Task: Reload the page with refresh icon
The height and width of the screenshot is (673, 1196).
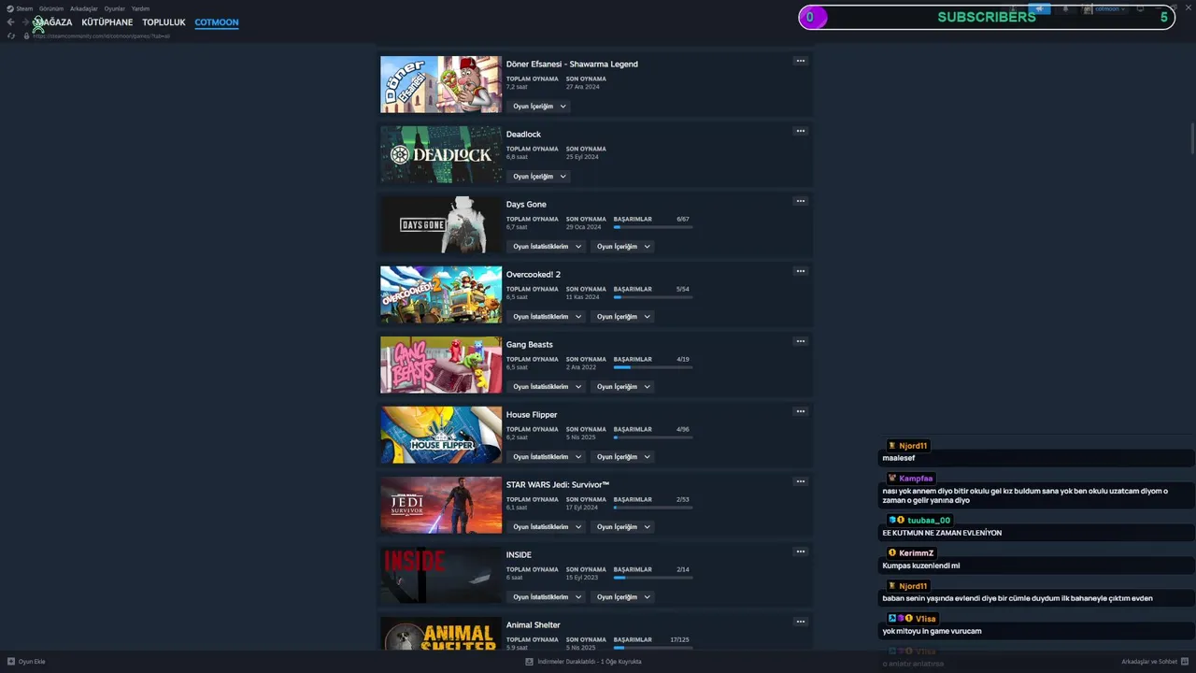Action: click(11, 36)
